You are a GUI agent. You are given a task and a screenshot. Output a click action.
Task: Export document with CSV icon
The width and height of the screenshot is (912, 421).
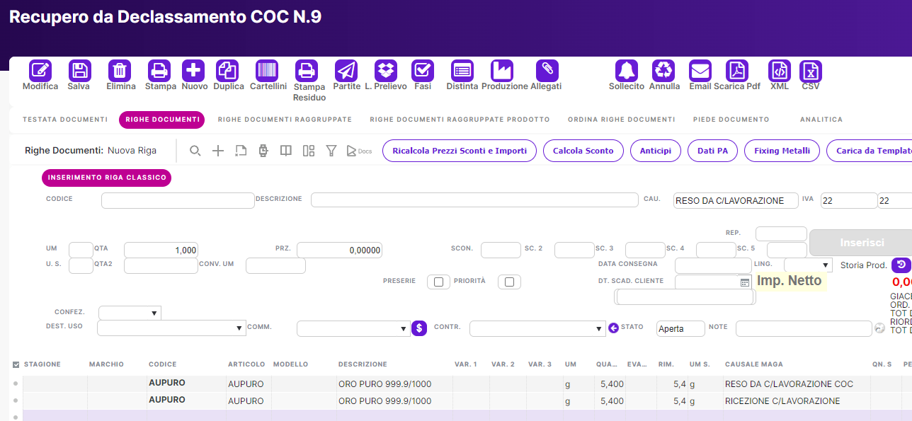coord(810,71)
